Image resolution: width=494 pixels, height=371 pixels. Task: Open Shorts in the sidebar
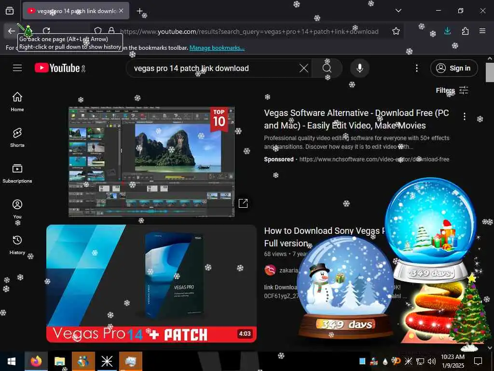tap(17, 138)
